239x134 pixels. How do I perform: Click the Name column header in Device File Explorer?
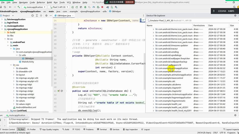coord(169,25)
